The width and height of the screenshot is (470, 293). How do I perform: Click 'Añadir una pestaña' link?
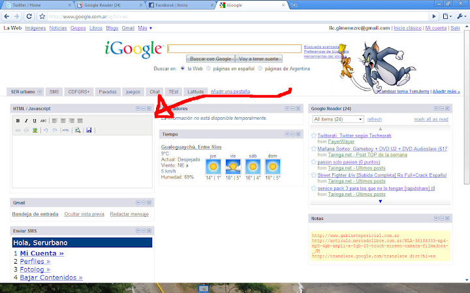[x=230, y=92]
